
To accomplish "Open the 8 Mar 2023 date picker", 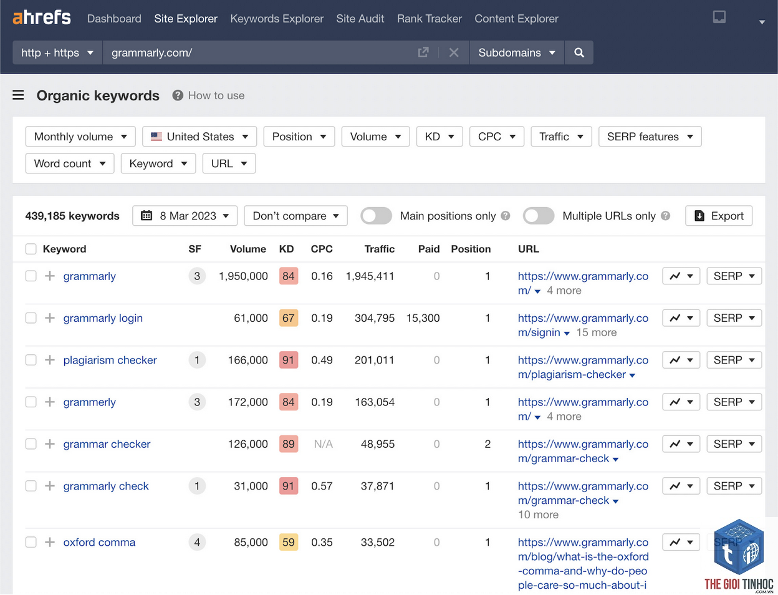I will click(x=185, y=216).
